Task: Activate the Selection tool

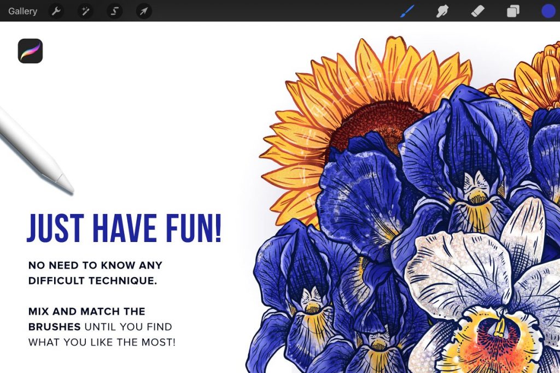Action: 115,11
